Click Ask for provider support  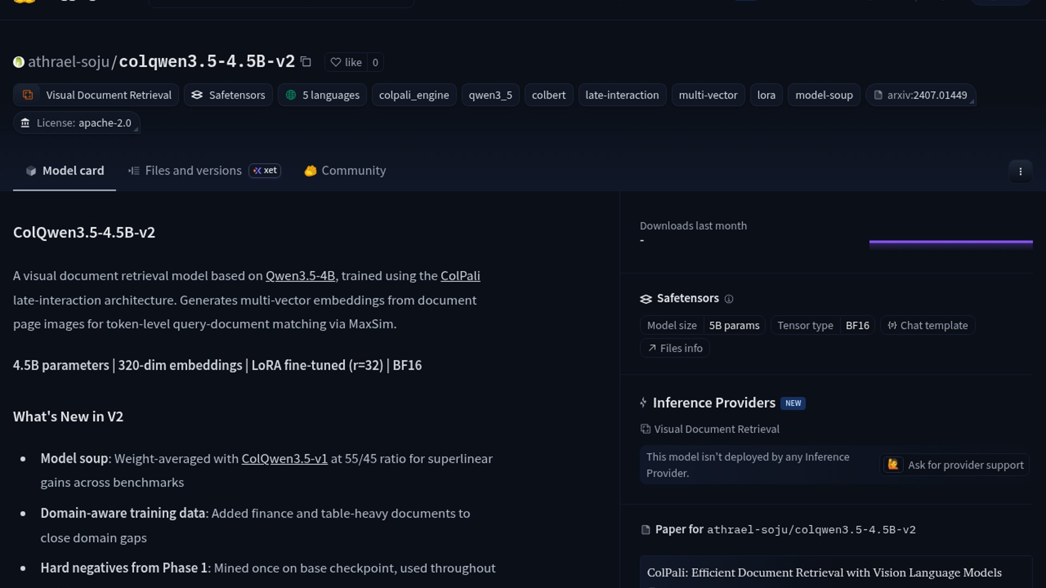coord(955,465)
